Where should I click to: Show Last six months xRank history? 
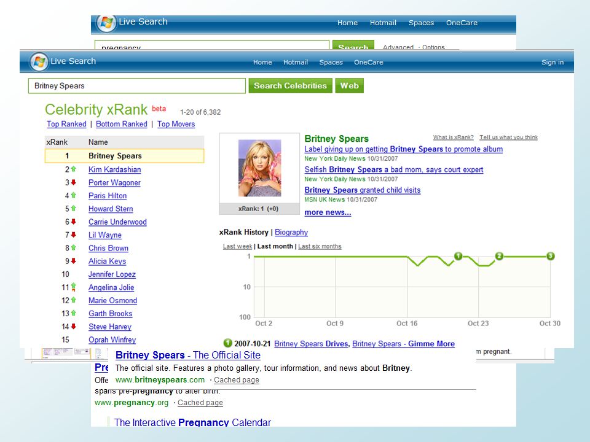320,246
